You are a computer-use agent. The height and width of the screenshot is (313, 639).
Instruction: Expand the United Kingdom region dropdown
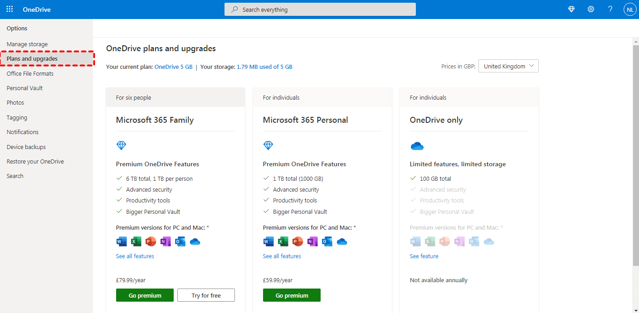tap(508, 66)
